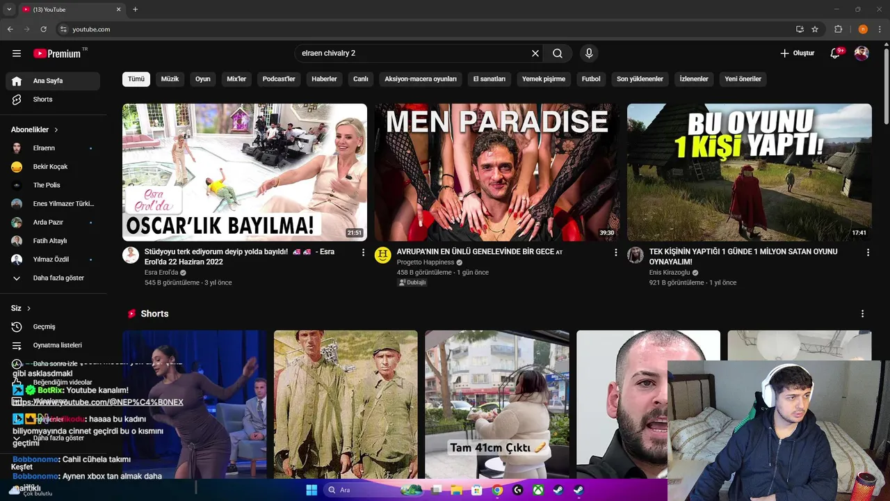This screenshot has height=501, width=890.
Task: Open Chrome's three-dot menu
Action: [880, 29]
